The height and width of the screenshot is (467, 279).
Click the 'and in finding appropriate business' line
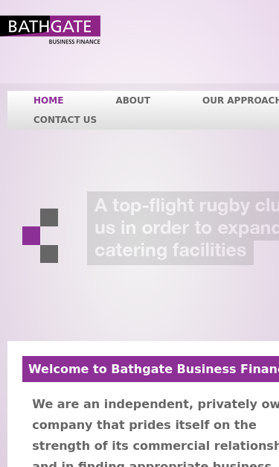(152, 464)
